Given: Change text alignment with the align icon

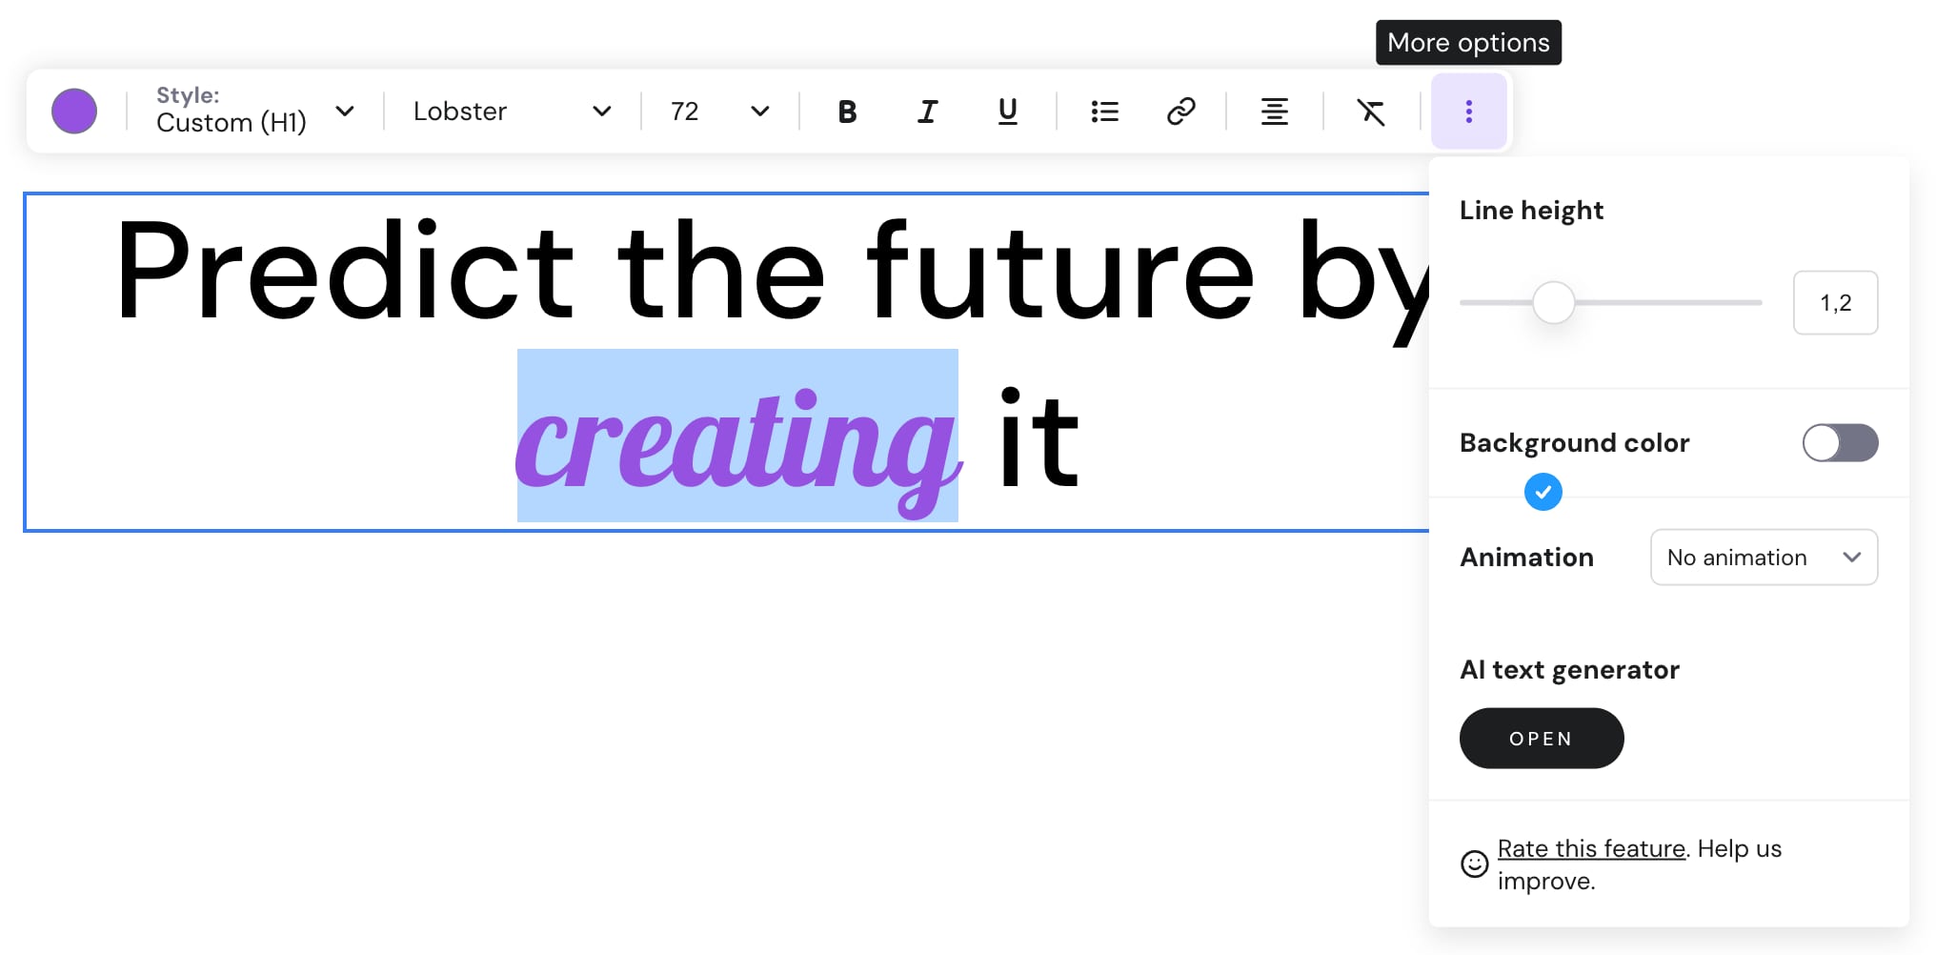Looking at the screenshot, I should (x=1275, y=112).
